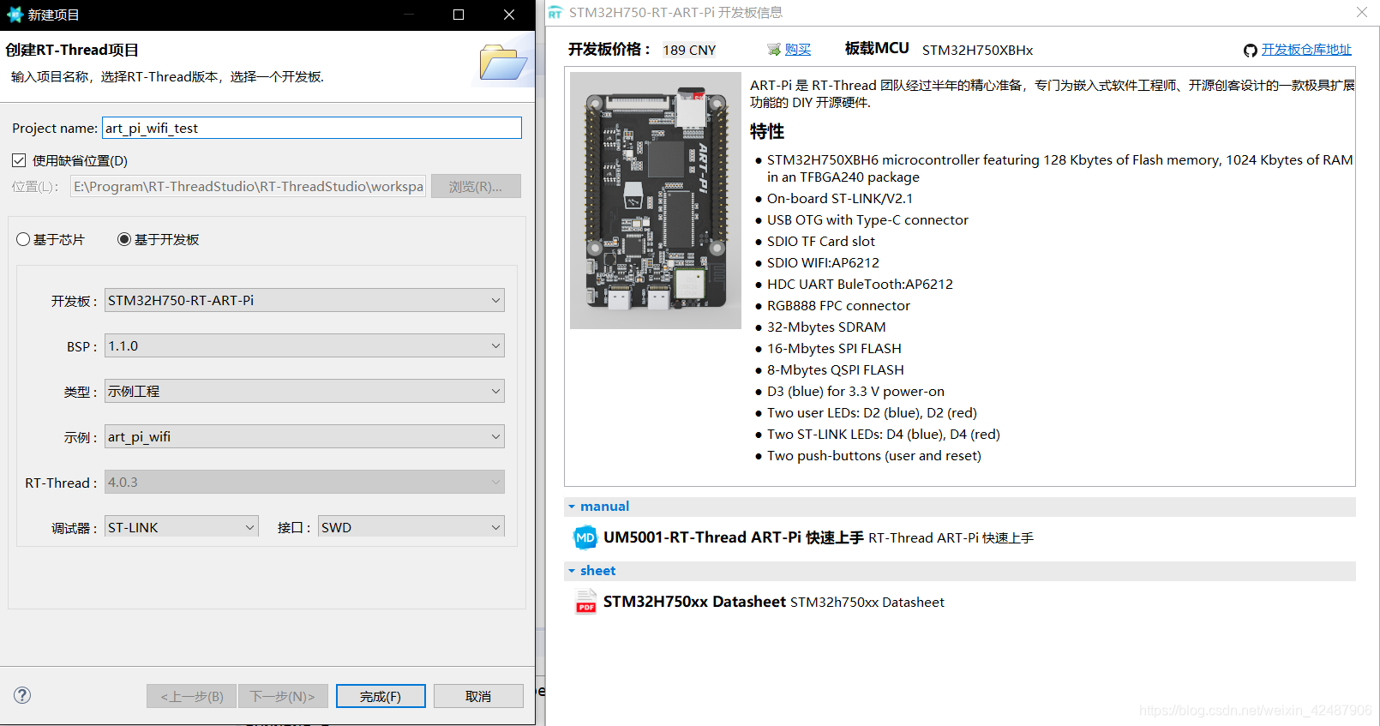Click the location path field

coord(248,186)
